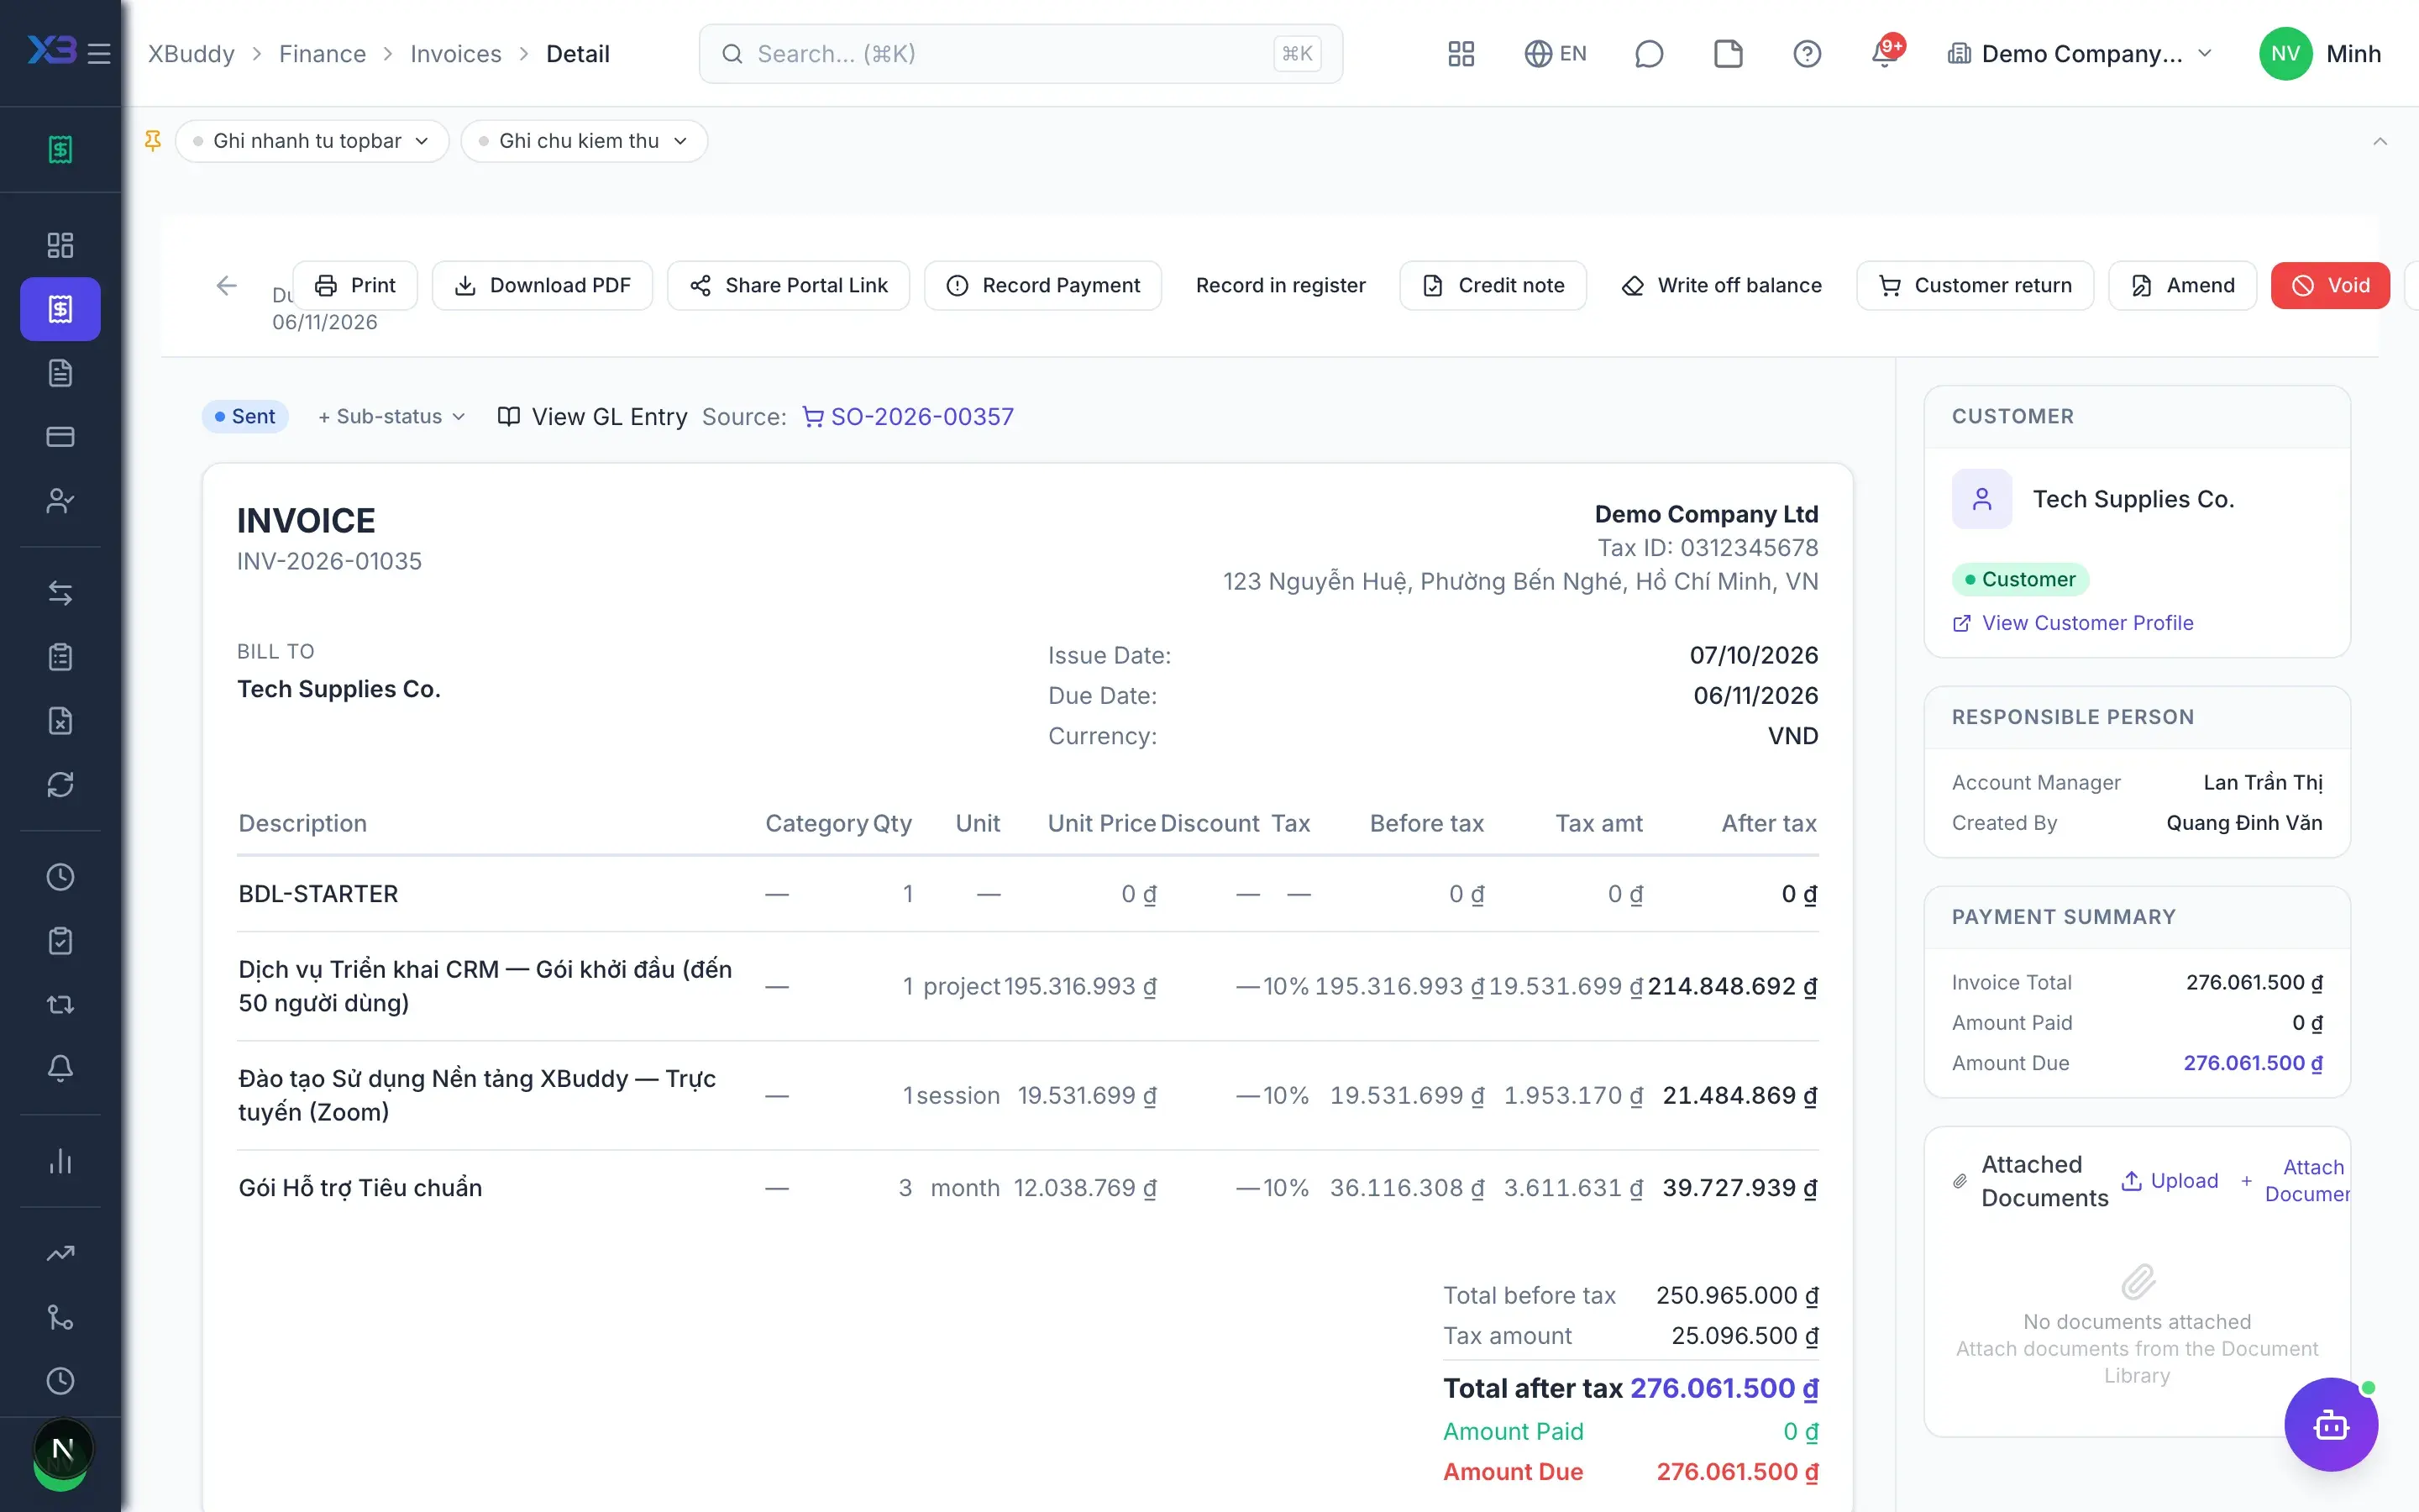Go to Invoices in the breadcrumb
Screen dimensions: 2419x1512
pyautogui.click(x=456, y=54)
